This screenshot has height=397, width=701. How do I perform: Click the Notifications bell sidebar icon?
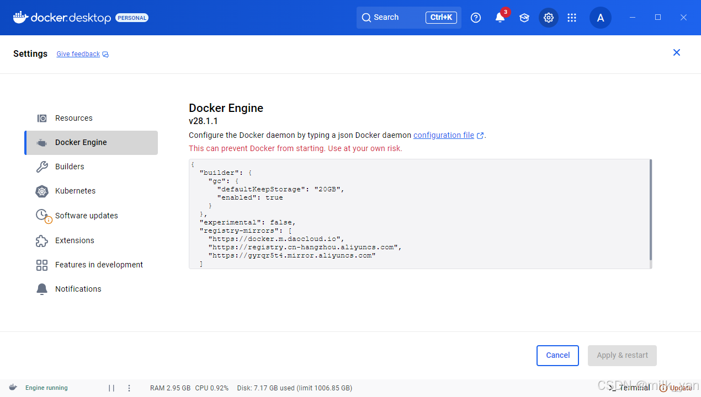tap(42, 289)
